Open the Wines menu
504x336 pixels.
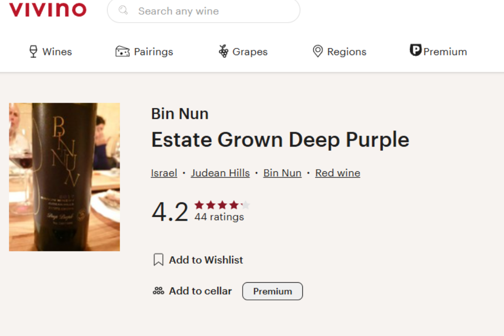pyautogui.click(x=50, y=52)
